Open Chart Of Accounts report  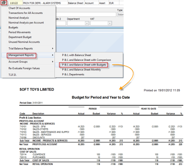pos(19,8)
